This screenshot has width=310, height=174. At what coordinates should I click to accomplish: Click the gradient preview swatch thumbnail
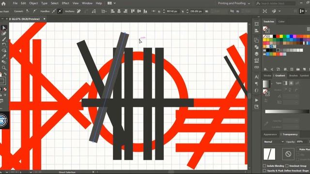[x=266, y=84]
